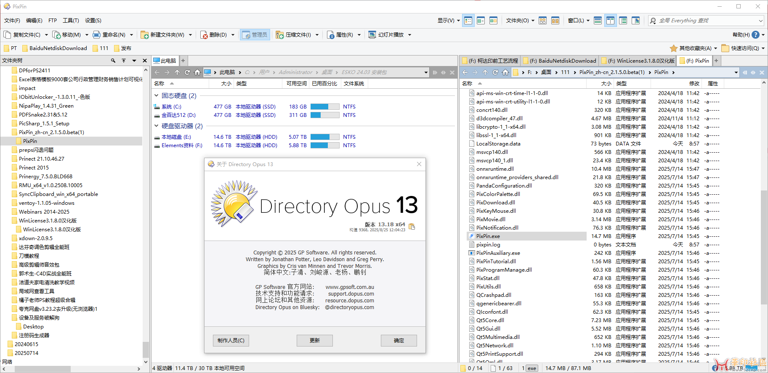Click the 更新 update button
768x373 pixels.
(314, 341)
